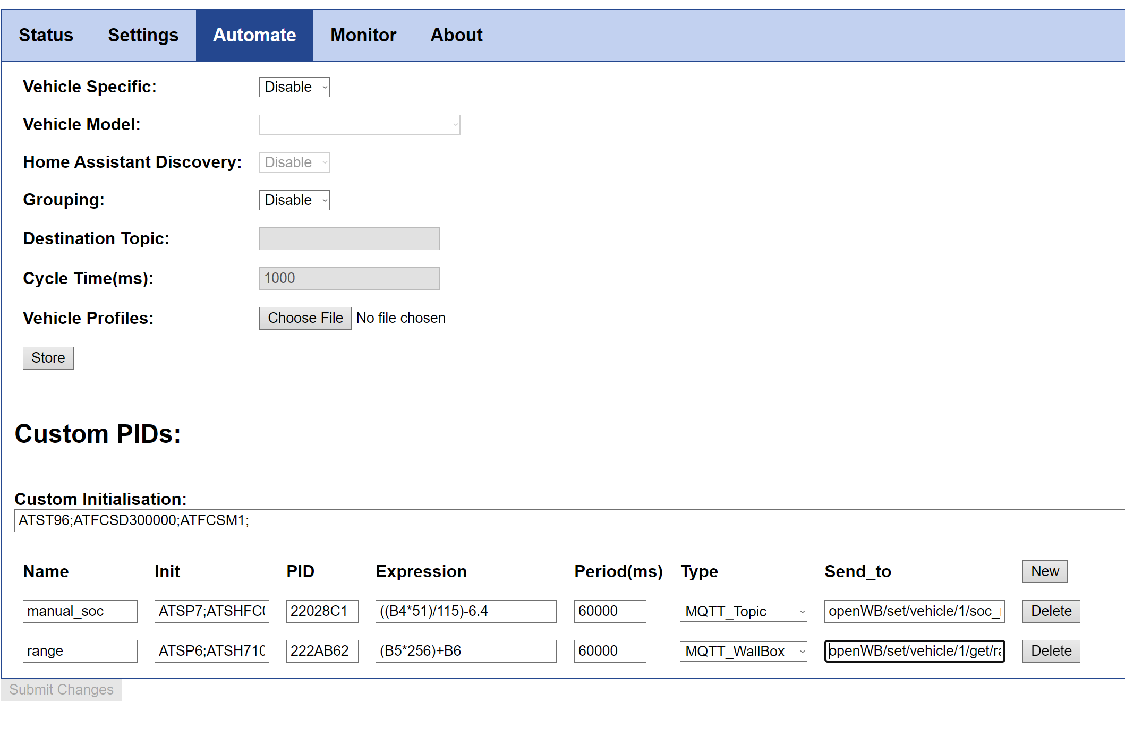
Task: Click the 22028C1 PID field
Action: pyautogui.click(x=322, y=611)
